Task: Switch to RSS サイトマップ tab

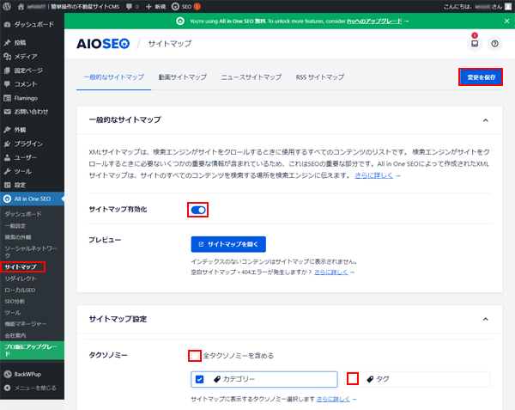Action: [320, 77]
